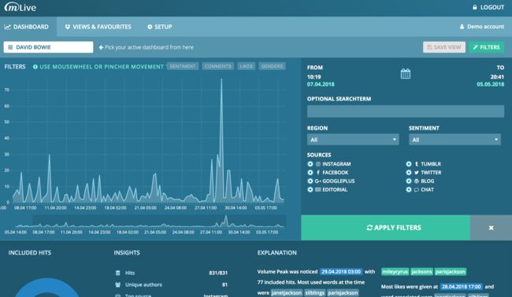
Task: Click the Instagram source icon
Action: click(318, 164)
